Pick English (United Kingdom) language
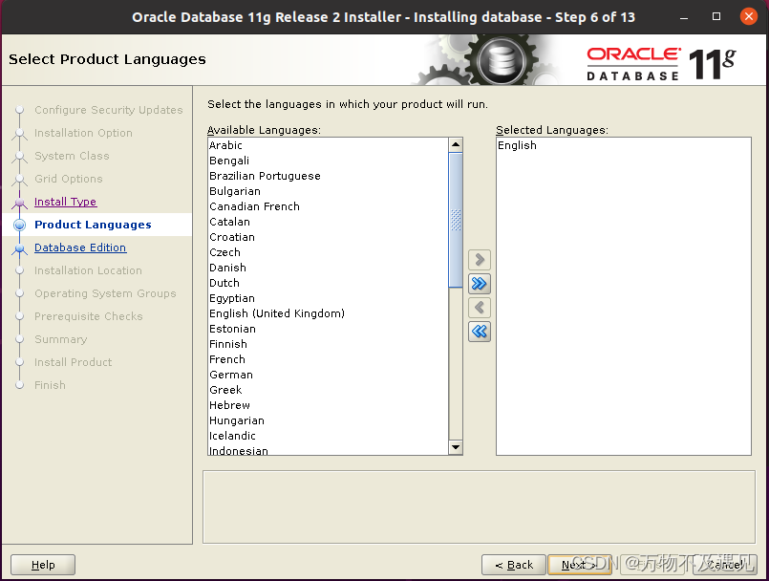Viewport: 769px width, 581px height. pyautogui.click(x=277, y=313)
